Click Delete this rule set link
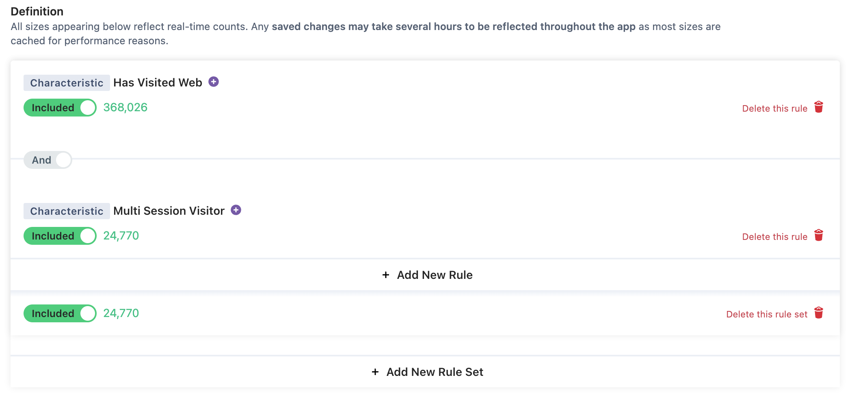This screenshot has height=397, width=852. pos(767,314)
